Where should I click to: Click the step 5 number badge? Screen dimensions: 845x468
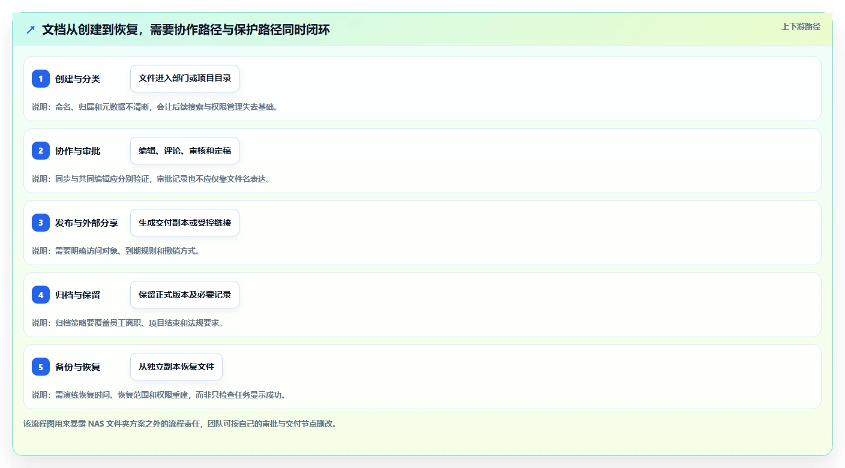(41, 367)
